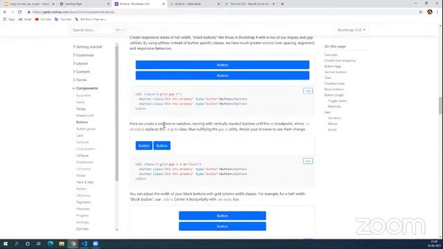Jump to Block buttons in On this page
Image resolution: width=443 pixels, height=249 pixels.
click(334, 89)
